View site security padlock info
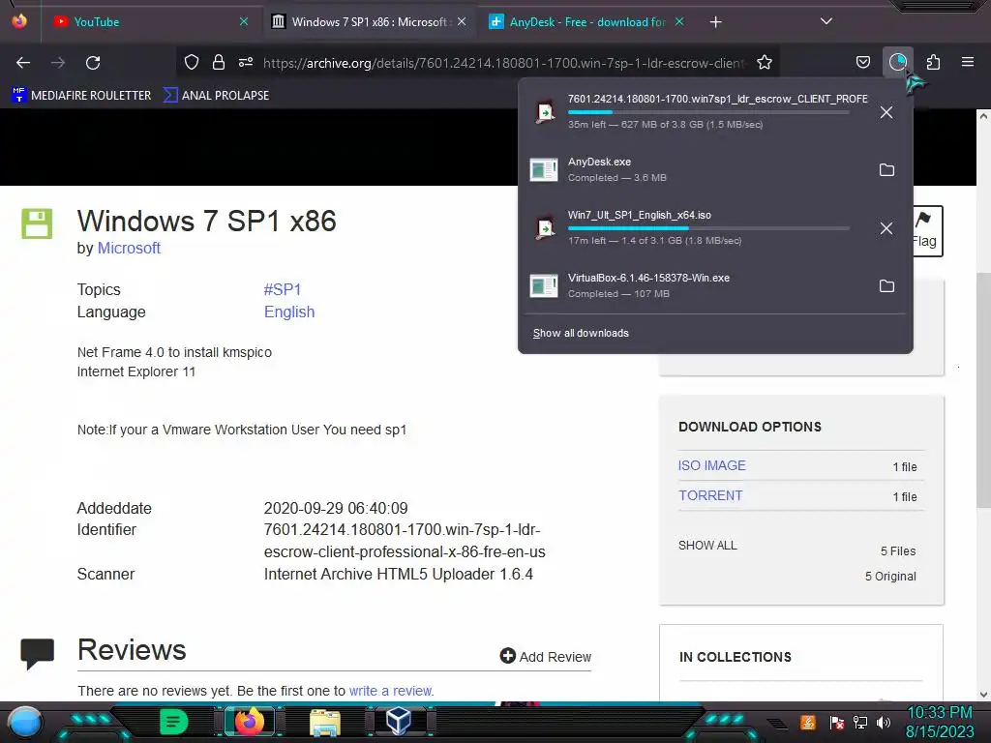The width and height of the screenshot is (991, 743). click(219, 62)
